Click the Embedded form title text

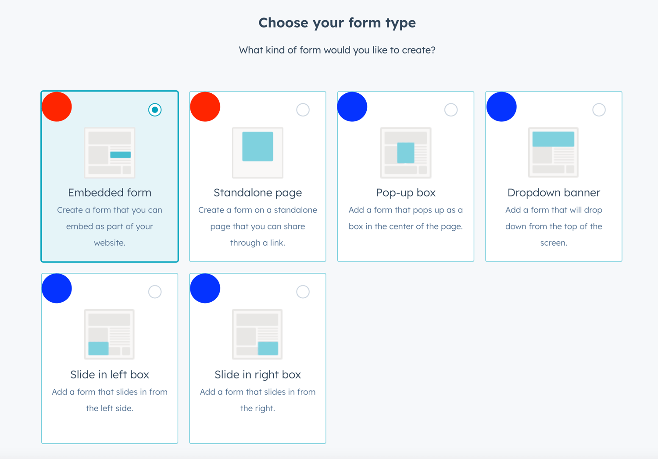pyautogui.click(x=109, y=192)
